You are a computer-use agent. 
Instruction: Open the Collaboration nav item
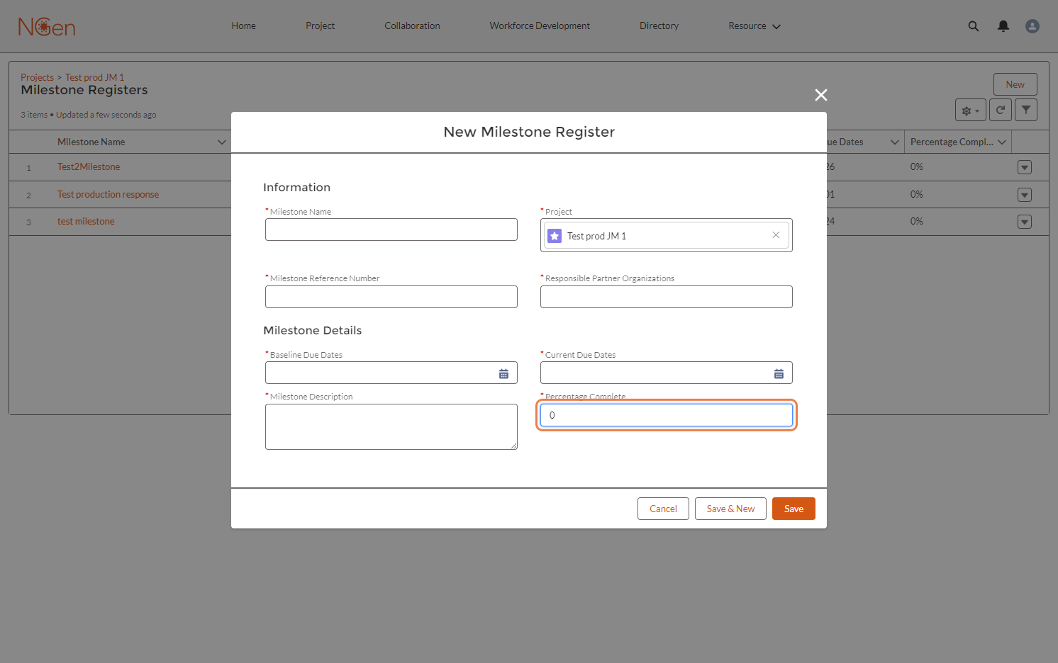click(x=412, y=26)
